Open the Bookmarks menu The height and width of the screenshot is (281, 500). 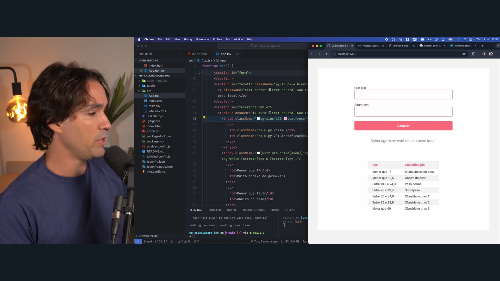(x=203, y=39)
